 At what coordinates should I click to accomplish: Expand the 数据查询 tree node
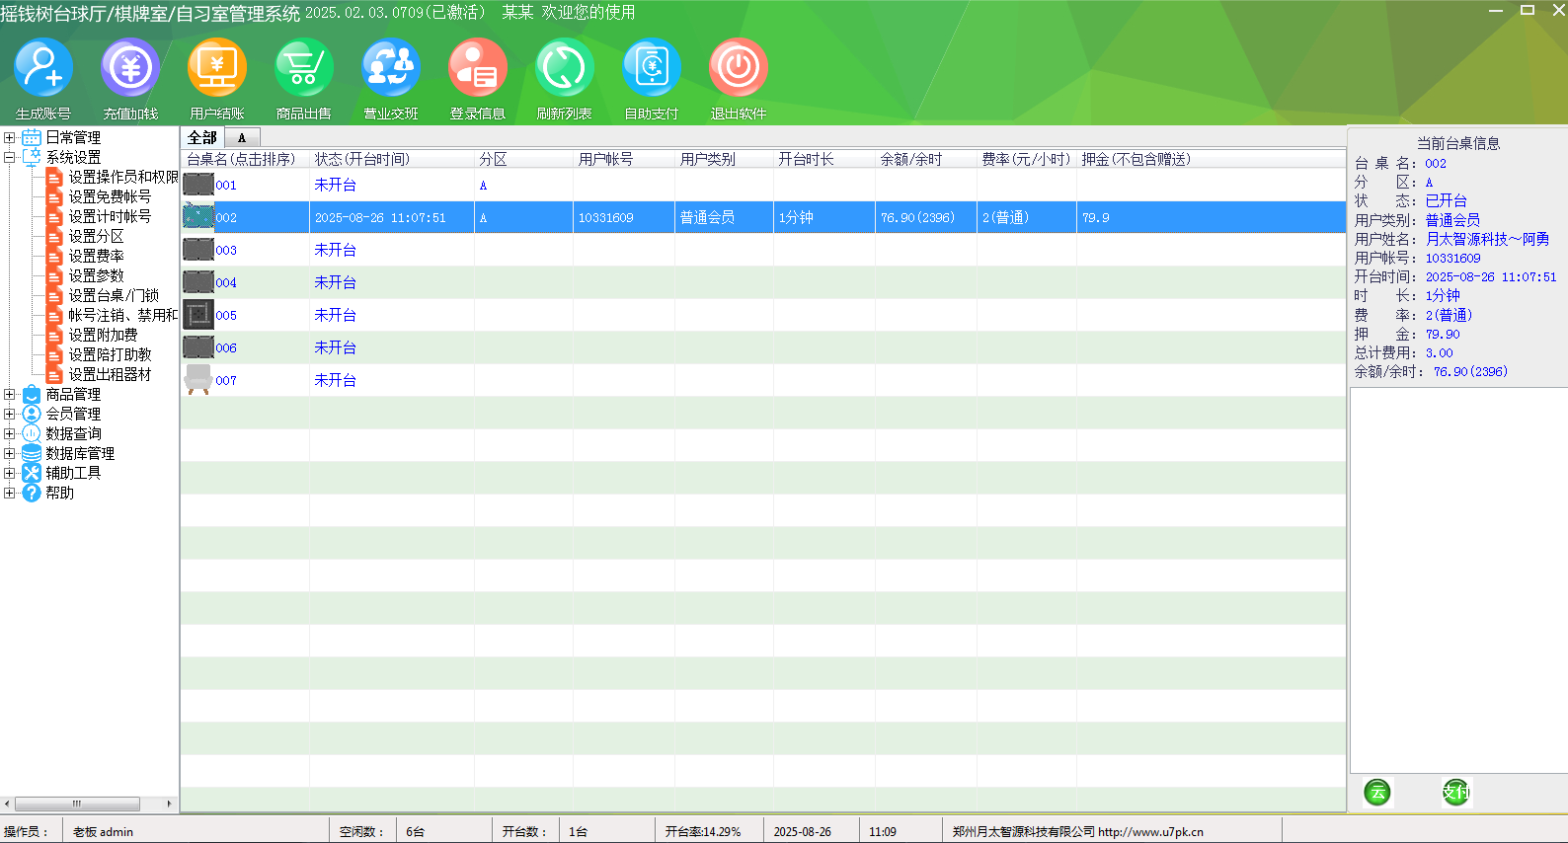10,434
